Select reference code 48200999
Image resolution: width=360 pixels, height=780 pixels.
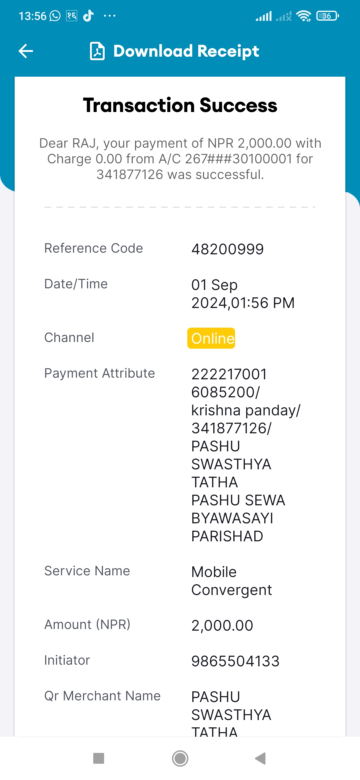228,249
